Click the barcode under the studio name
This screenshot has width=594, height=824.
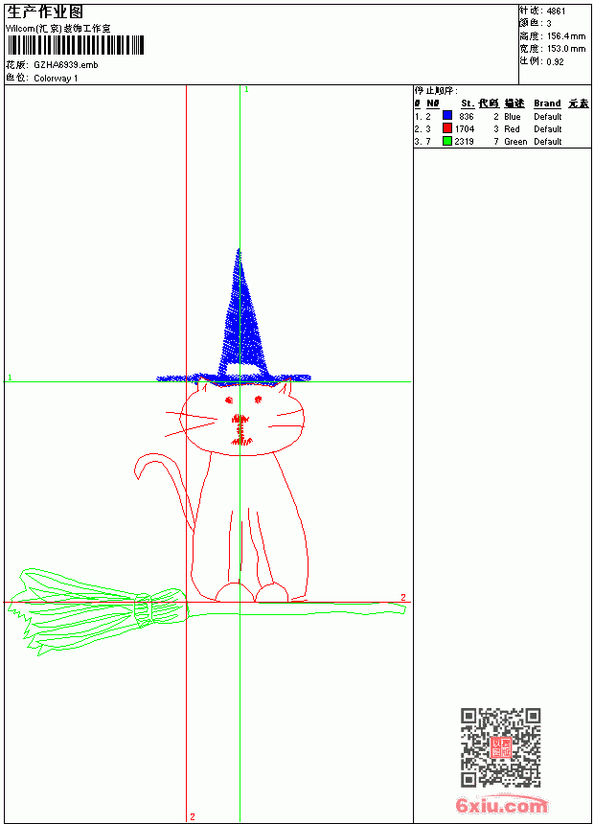pyautogui.click(x=75, y=45)
